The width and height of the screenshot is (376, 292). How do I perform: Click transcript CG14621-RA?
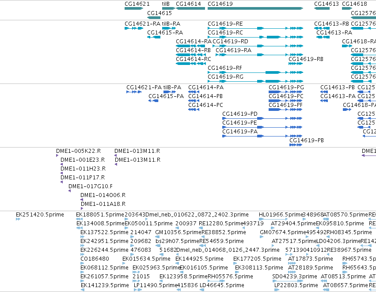[134, 28]
